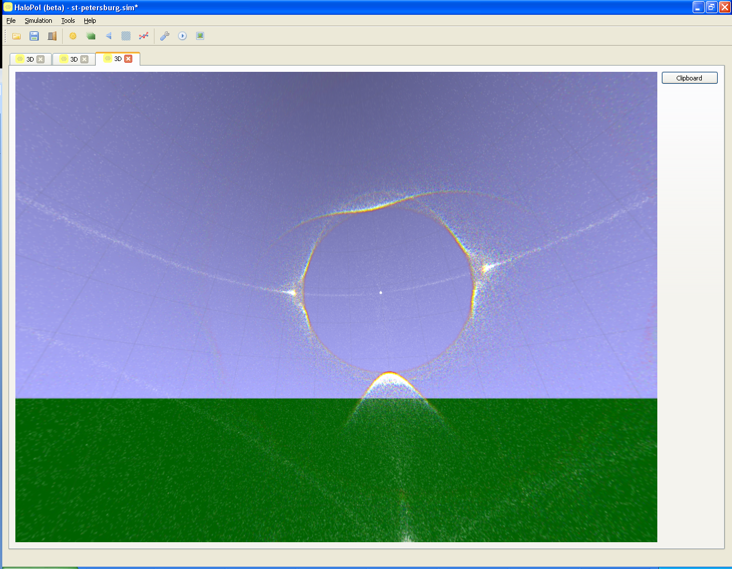Click the exit door icon
732x569 pixels.
point(52,36)
